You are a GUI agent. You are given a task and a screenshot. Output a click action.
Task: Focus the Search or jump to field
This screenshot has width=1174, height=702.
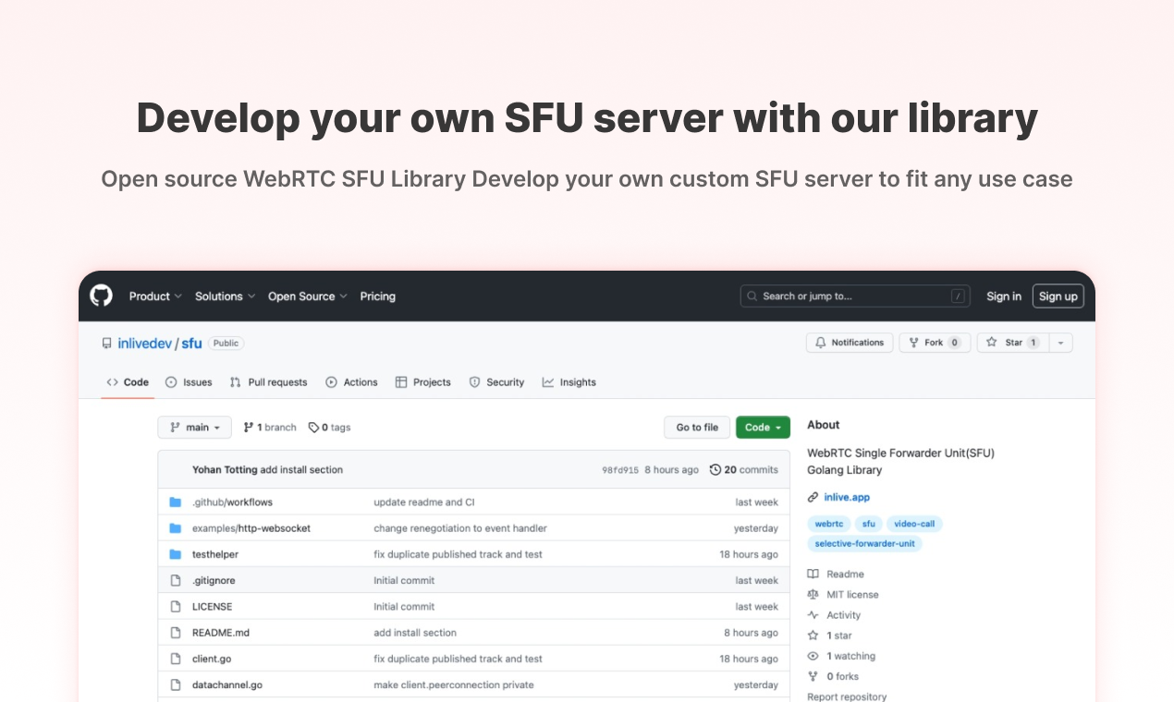[x=855, y=296]
